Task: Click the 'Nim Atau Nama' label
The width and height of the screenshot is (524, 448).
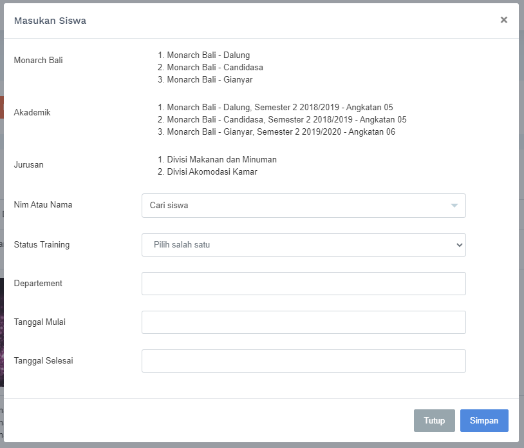Action: (43, 205)
